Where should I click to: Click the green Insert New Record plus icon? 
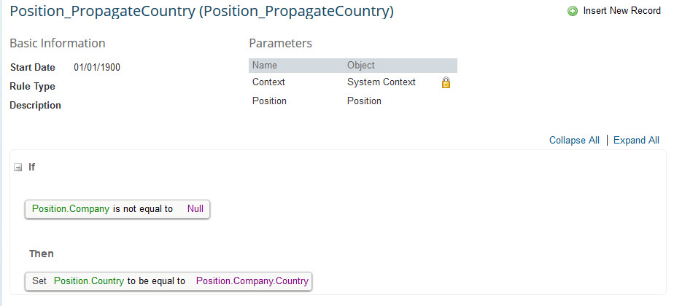(x=573, y=11)
